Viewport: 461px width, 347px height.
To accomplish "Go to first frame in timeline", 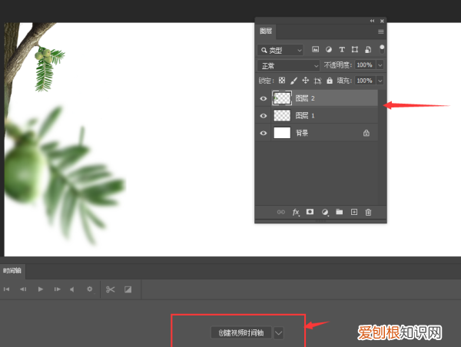I will (x=6, y=289).
